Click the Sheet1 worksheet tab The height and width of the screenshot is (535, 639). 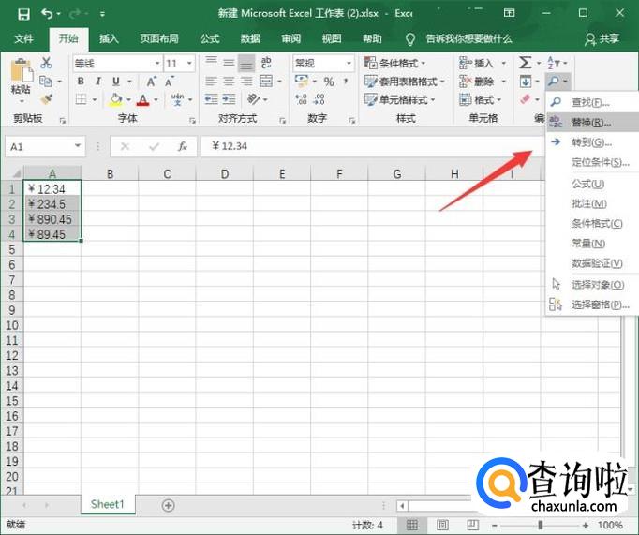[x=108, y=504]
